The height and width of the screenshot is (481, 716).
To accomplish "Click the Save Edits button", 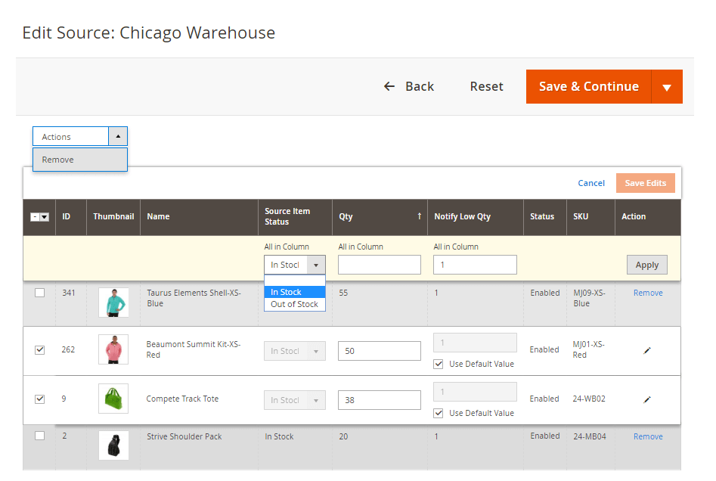I will (645, 183).
